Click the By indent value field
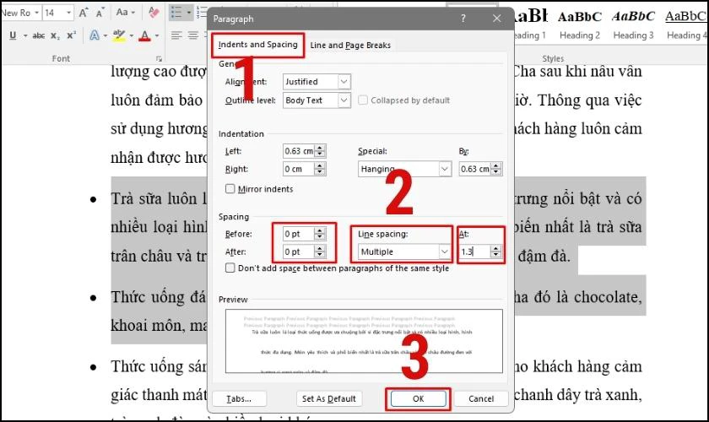709x422 pixels. pos(475,169)
